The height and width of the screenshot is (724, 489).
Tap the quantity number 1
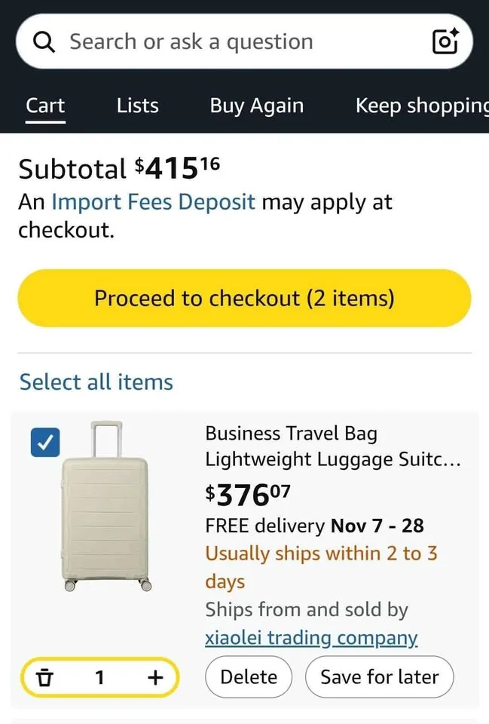pyautogui.click(x=100, y=677)
